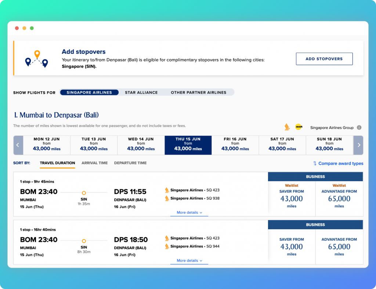
Task: Click the 'DPS 11:55' arrival time
Action: pyautogui.click(x=130, y=191)
